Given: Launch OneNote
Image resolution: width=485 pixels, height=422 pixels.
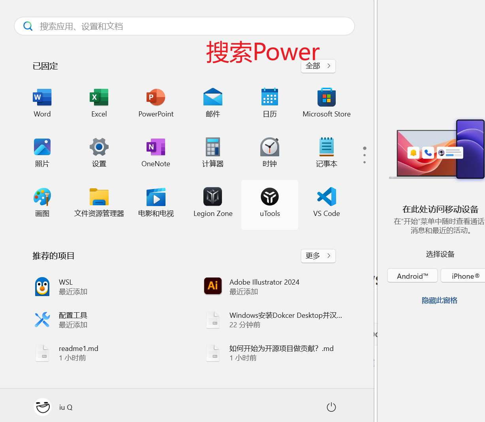Looking at the screenshot, I should [156, 153].
